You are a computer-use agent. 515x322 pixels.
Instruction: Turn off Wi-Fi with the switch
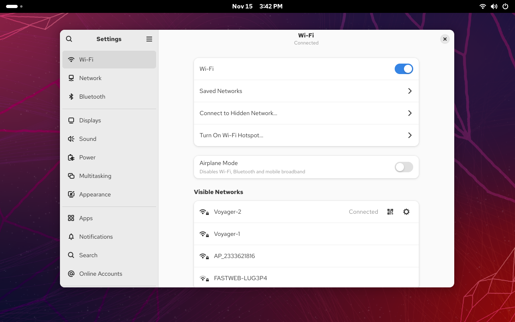click(x=404, y=68)
